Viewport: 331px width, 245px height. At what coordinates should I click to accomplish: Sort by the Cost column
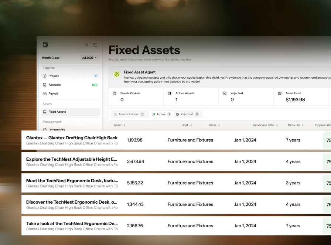pyautogui.click(x=187, y=125)
